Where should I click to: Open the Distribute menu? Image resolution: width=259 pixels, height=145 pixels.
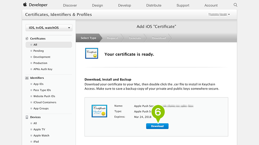tap(154, 5)
